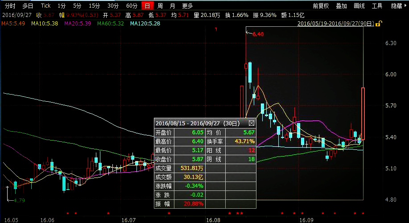The width and height of the screenshot is (409, 223).
Task: Close the interval statistics popup
Action: tap(251, 123)
